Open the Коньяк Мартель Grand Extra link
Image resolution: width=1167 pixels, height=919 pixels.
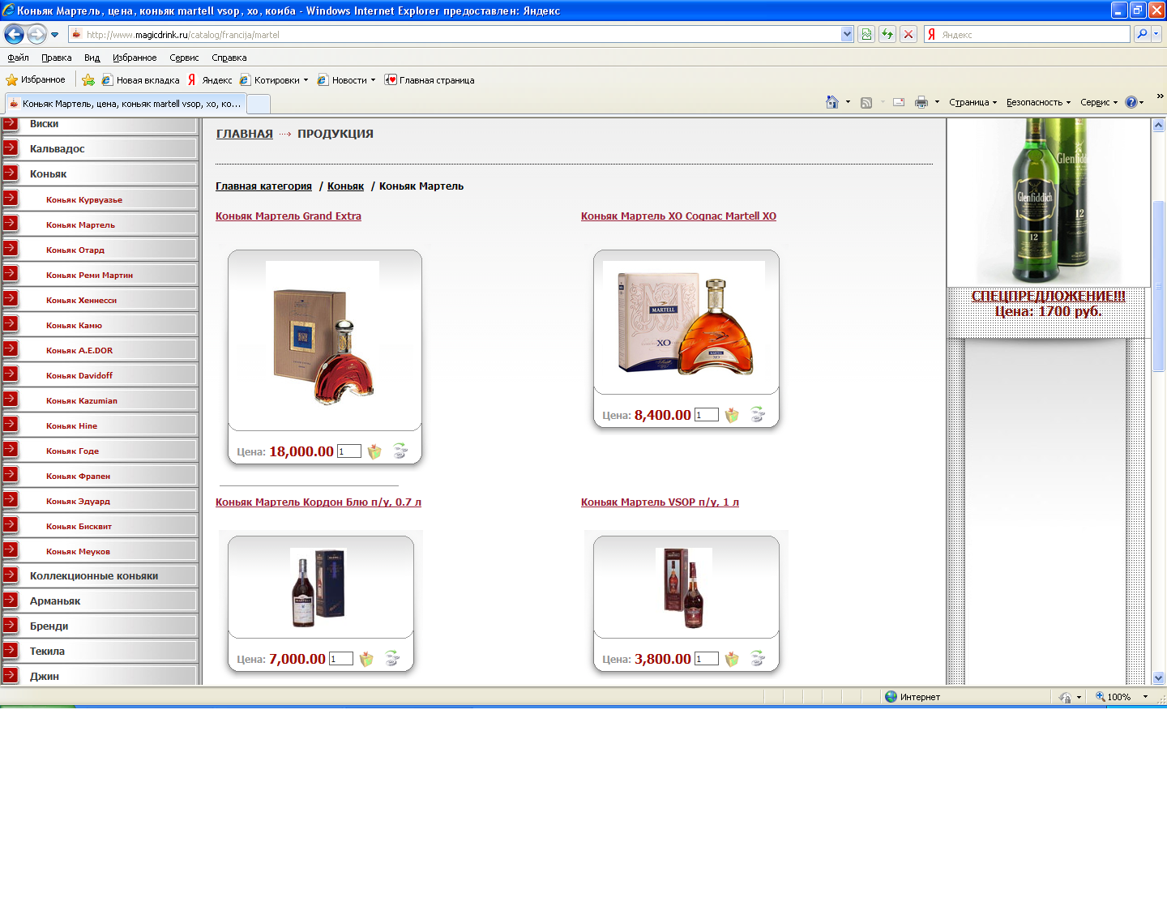tap(289, 216)
